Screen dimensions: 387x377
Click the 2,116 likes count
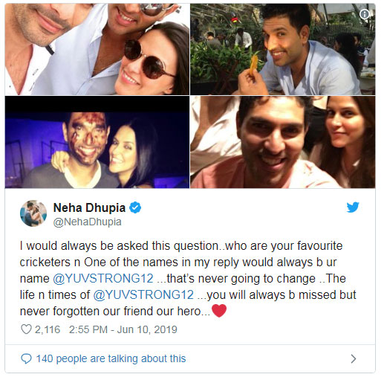coord(48,329)
